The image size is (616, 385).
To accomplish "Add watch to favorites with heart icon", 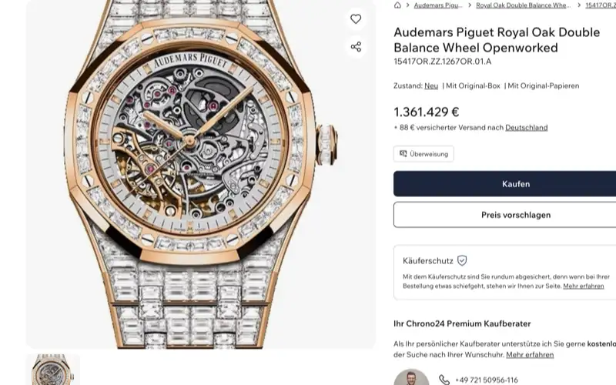I will point(356,18).
